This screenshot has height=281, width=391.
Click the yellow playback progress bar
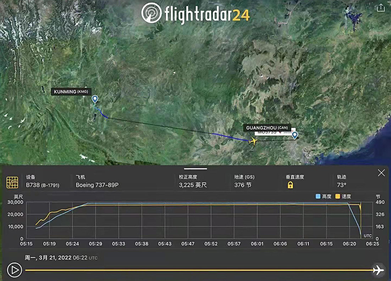199,270
